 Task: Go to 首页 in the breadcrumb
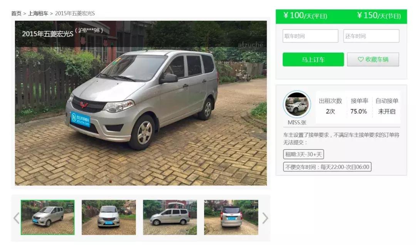pyautogui.click(x=16, y=13)
